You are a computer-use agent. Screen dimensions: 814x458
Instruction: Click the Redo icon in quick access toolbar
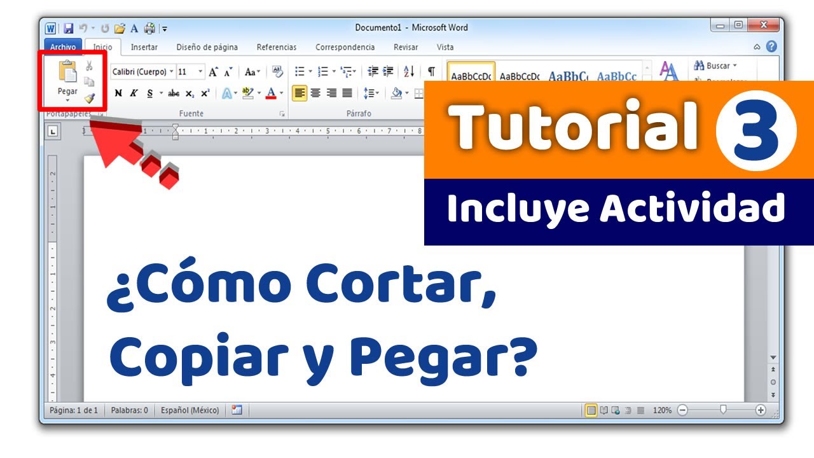pos(105,28)
